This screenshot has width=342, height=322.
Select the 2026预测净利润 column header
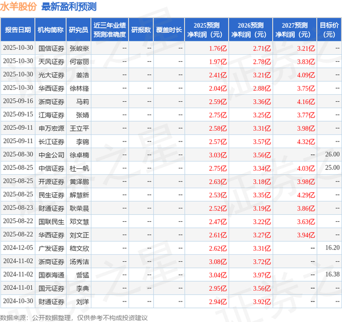(x=251, y=30)
